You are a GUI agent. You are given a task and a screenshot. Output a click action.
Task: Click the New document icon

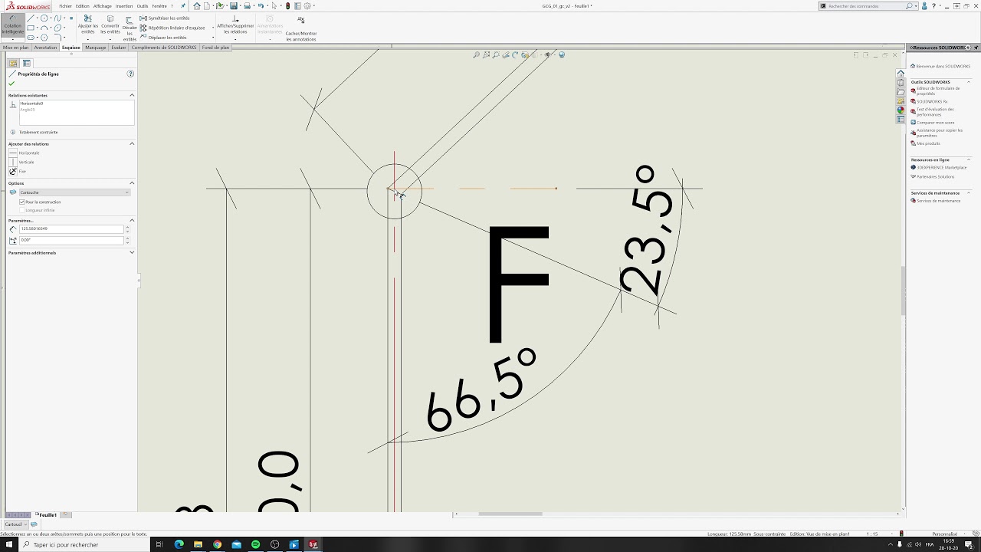[206, 6]
